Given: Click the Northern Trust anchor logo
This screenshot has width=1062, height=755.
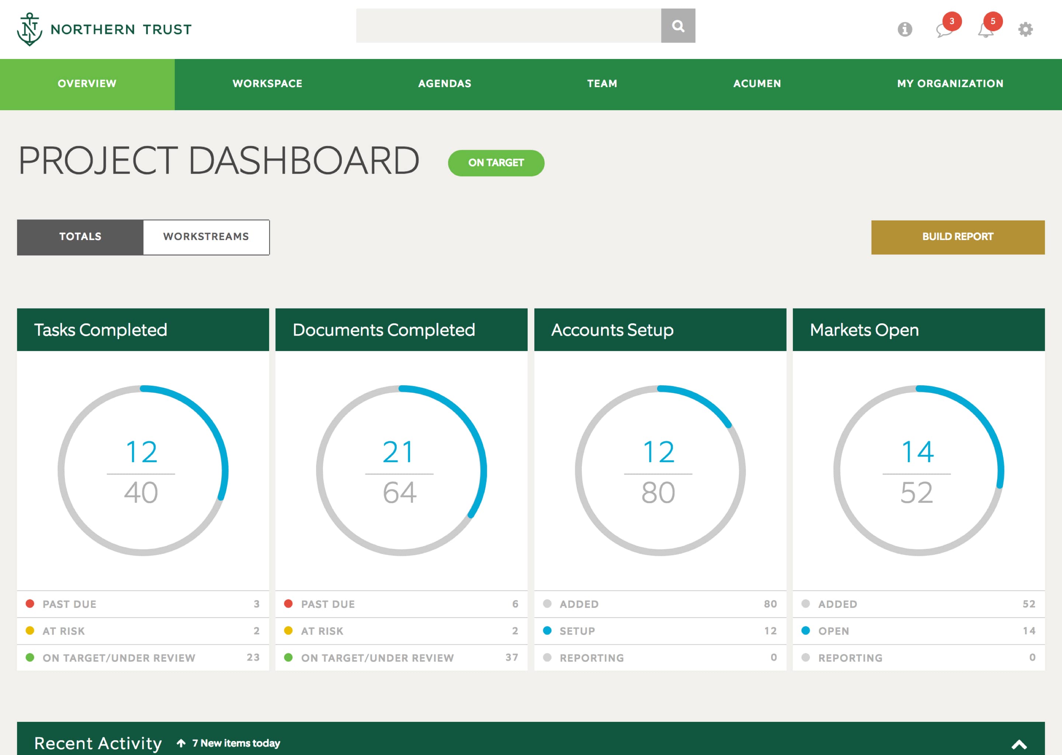Looking at the screenshot, I should [x=30, y=29].
